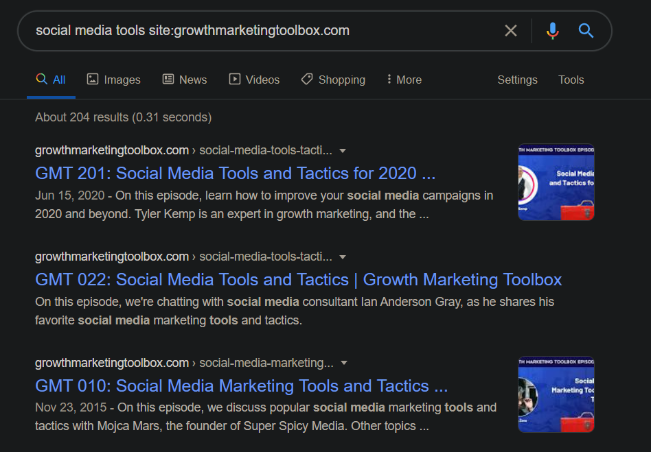Expand dropdown arrow beside GMT 201 URL
This screenshot has height=452, width=651.
coord(343,151)
